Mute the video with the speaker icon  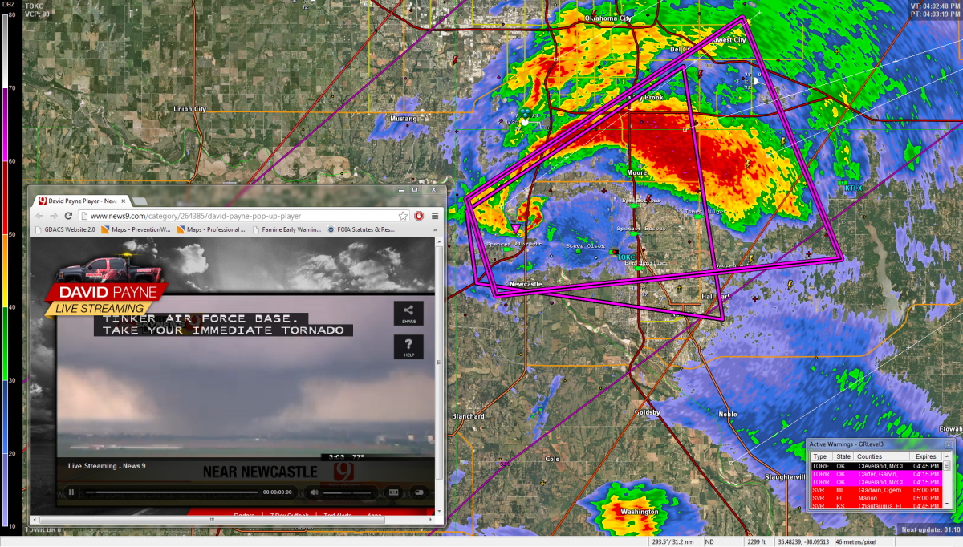point(314,492)
